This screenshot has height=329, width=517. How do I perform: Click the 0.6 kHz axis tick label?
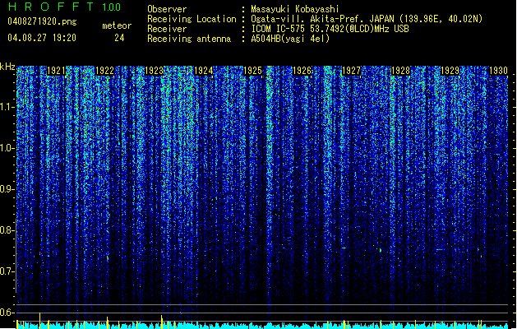pyautogui.click(x=7, y=313)
